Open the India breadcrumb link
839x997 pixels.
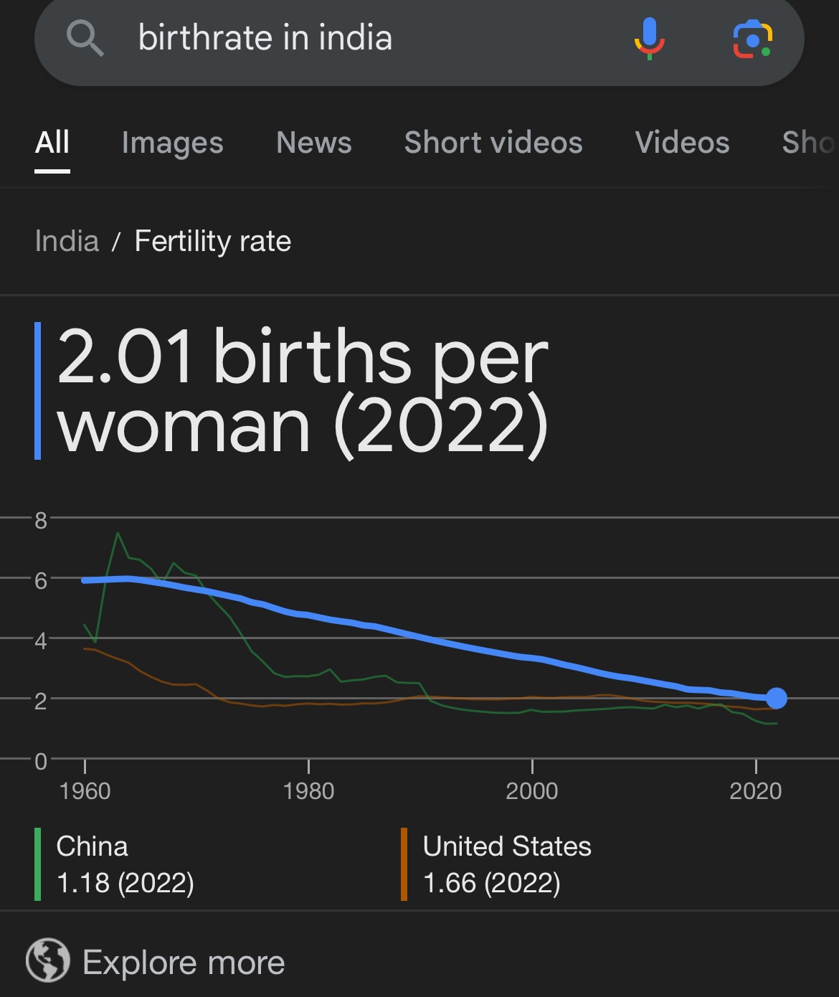pos(67,241)
